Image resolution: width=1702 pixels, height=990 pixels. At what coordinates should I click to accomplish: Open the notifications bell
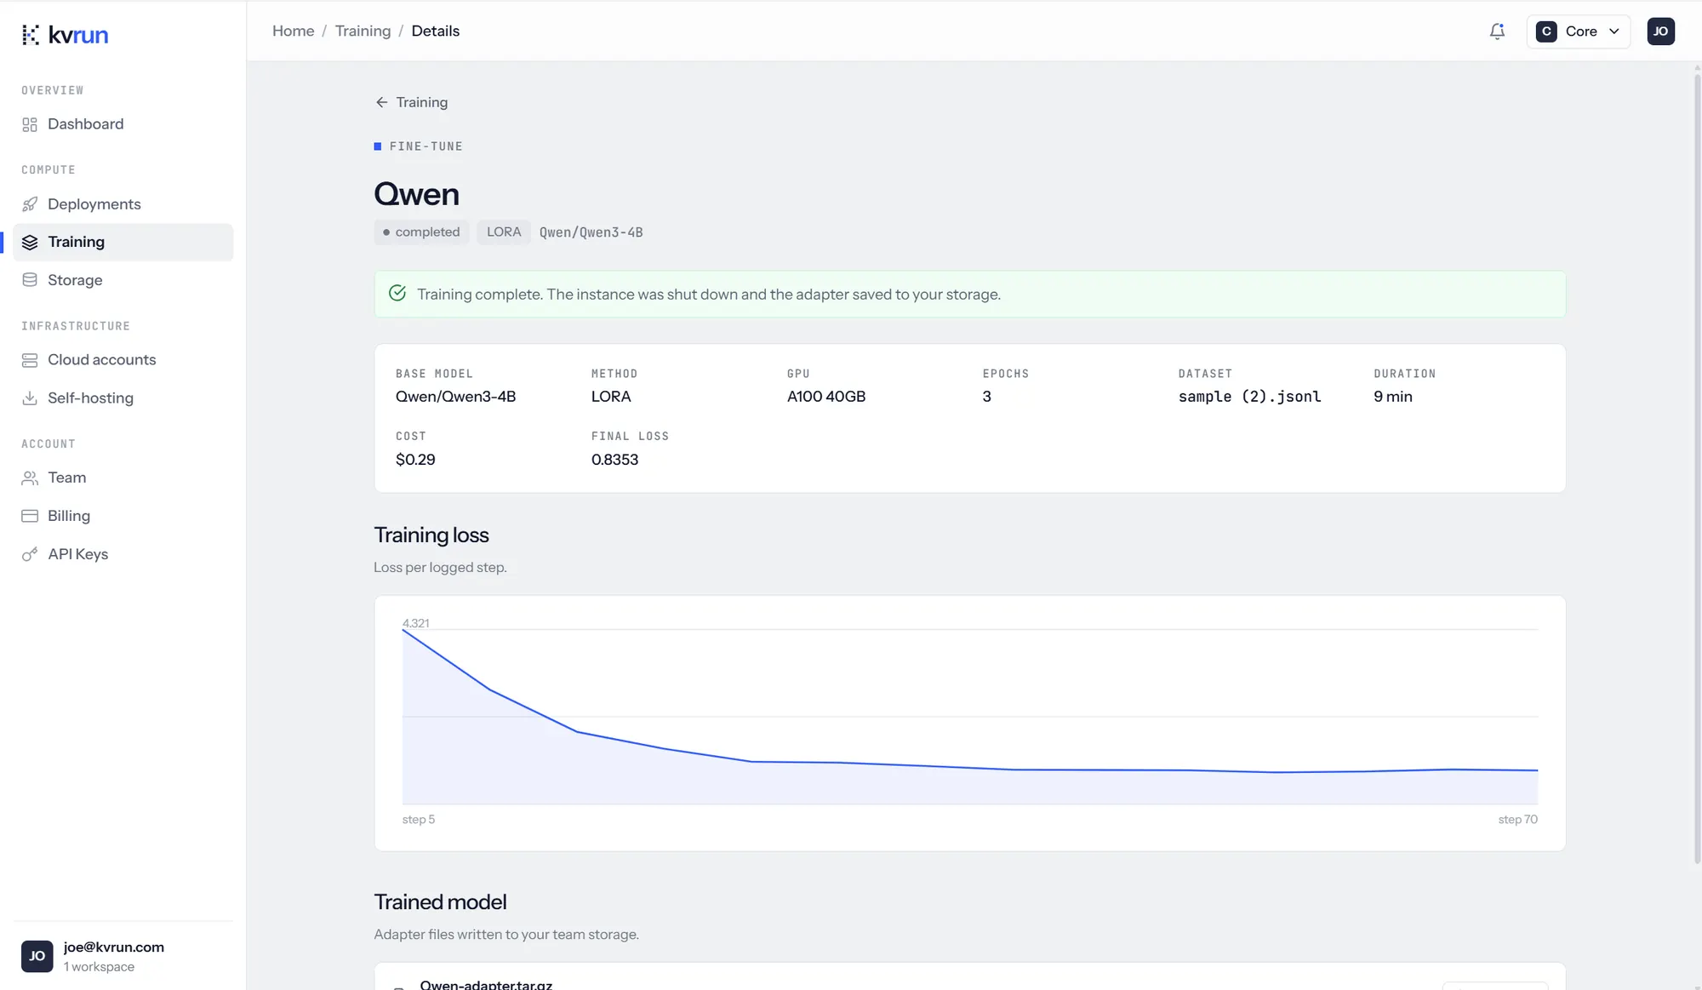1497,31
